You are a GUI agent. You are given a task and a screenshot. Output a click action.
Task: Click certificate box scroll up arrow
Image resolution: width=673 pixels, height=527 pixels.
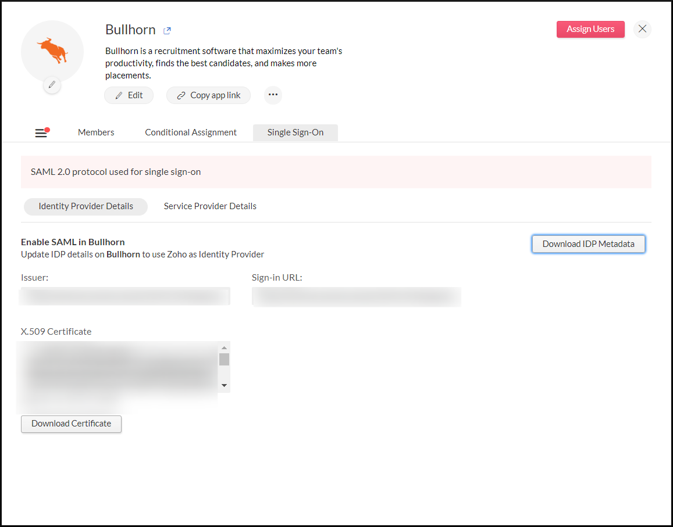click(224, 347)
